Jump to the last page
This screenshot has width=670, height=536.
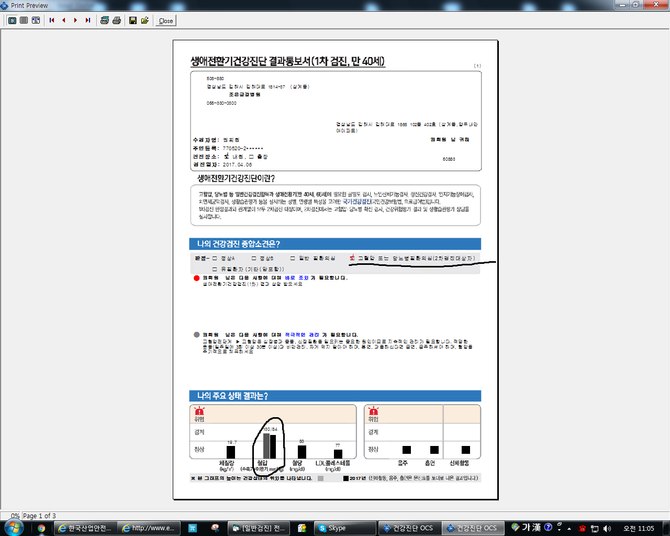(87, 20)
